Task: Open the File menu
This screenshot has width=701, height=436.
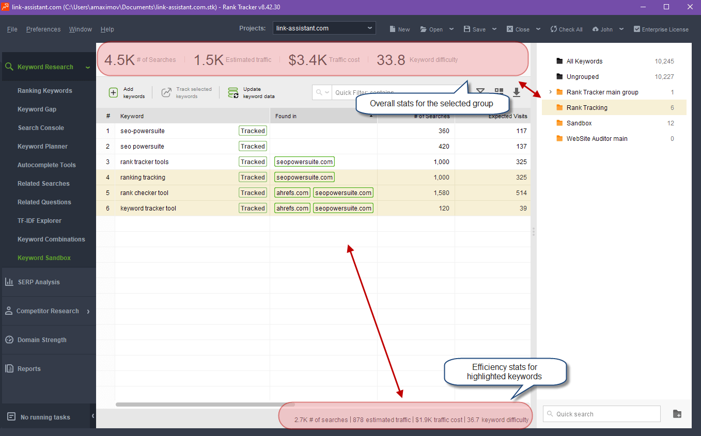Action: [12, 29]
